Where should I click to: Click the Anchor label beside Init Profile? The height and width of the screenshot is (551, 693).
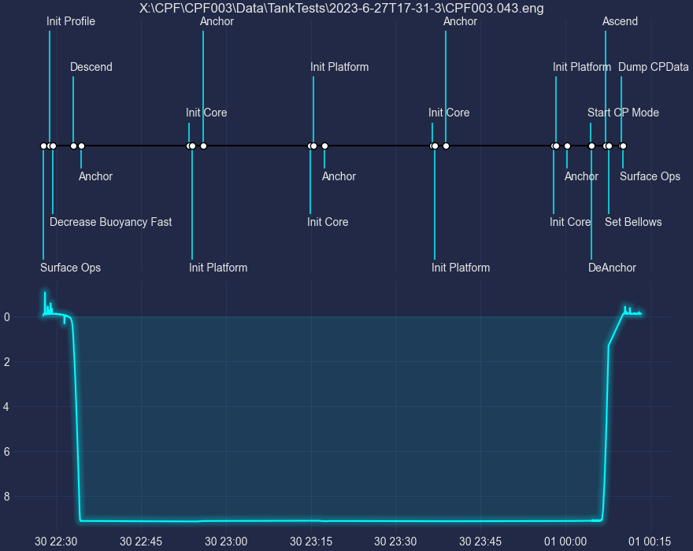coord(217,21)
